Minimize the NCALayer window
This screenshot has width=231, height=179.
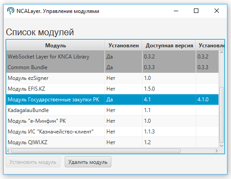coord(176,11)
